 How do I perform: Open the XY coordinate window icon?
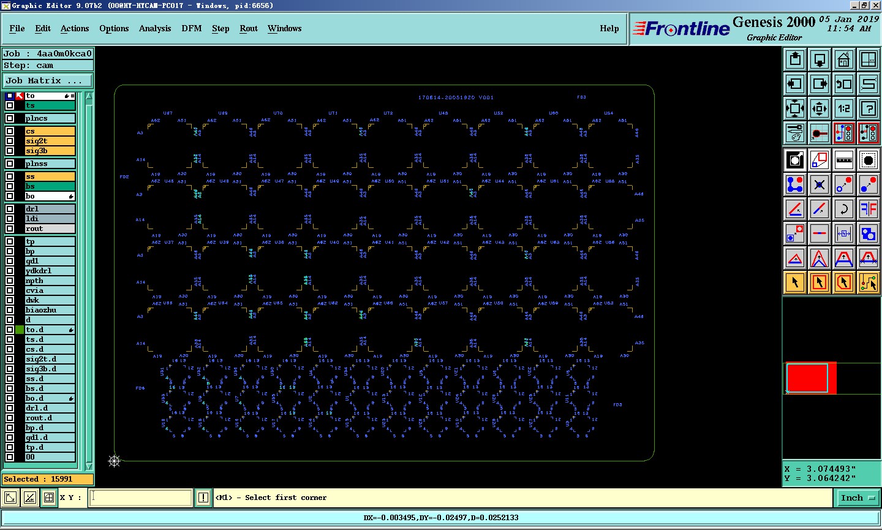869,59
